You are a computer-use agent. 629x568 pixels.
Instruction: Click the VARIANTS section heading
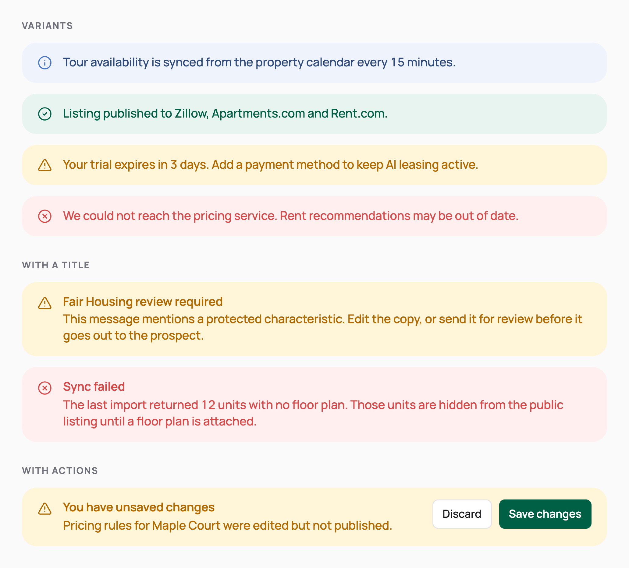pyautogui.click(x=47, y=26)
